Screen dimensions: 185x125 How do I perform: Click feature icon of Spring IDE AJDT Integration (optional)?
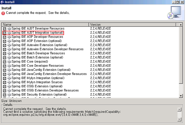(x=9, y=33)
